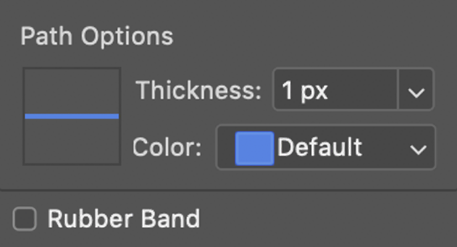Click the Path Options heading
This screenshot has height=247, width=457.
click(96, 36)
